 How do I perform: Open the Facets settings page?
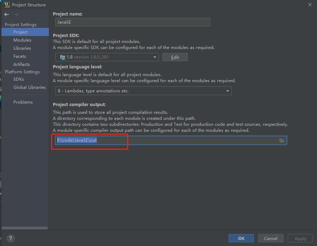click(x=20, y=56)
